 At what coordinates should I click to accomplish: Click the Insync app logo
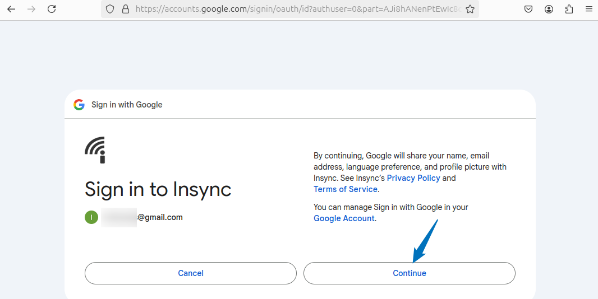(95, 150)
